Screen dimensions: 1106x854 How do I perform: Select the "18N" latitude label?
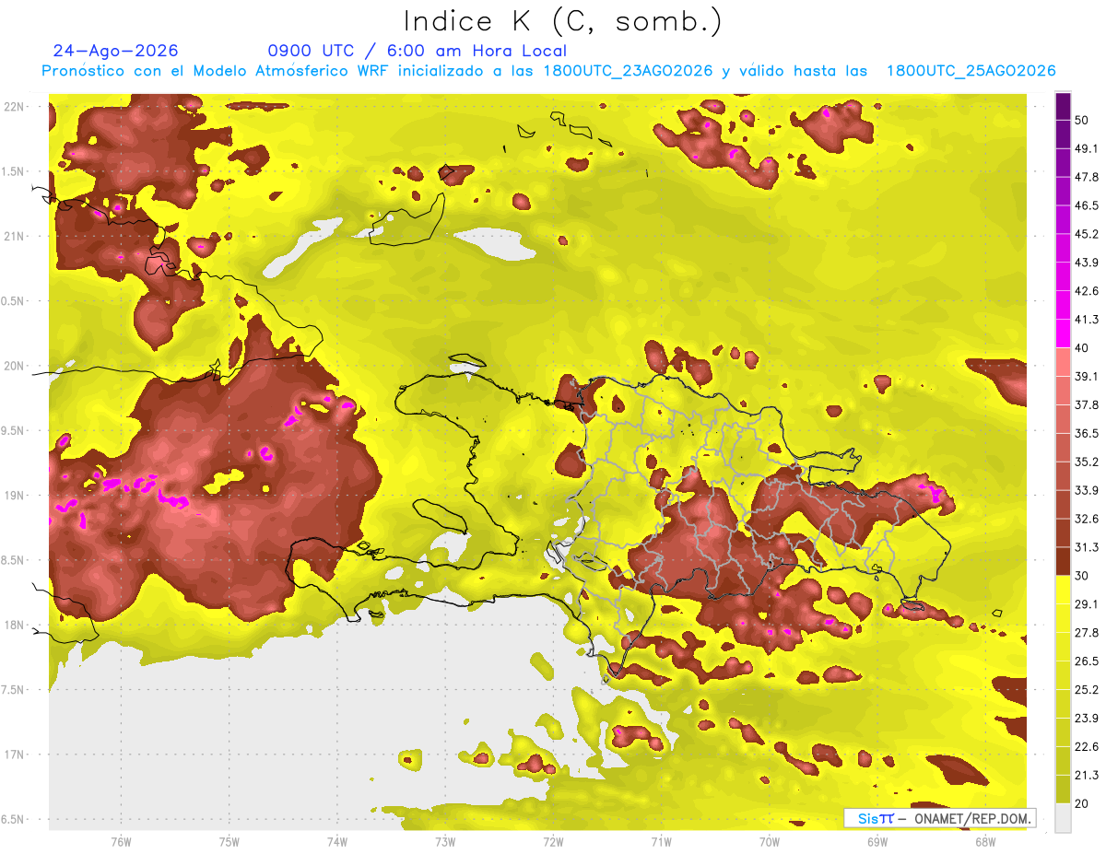click(12, 626)
